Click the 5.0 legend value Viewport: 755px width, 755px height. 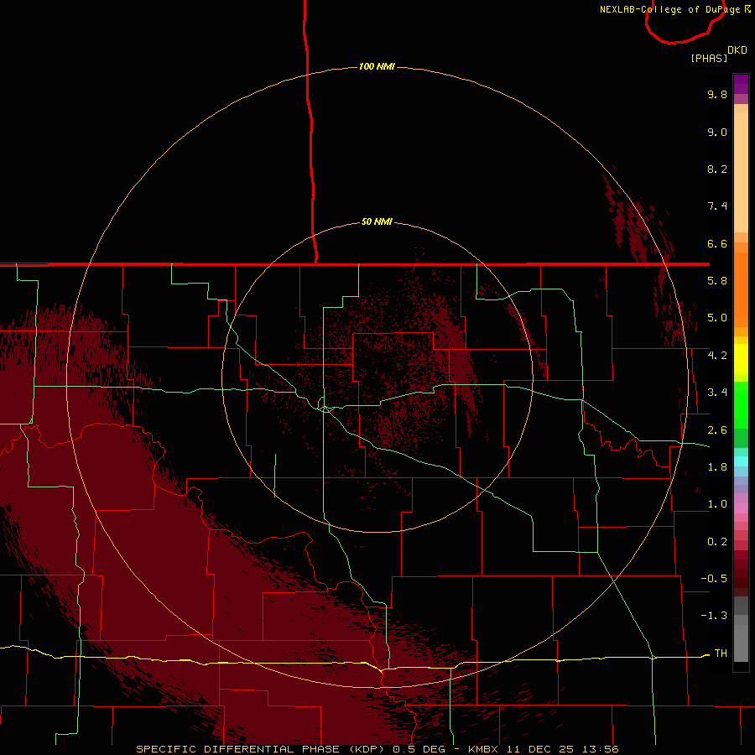pos(717,318)
